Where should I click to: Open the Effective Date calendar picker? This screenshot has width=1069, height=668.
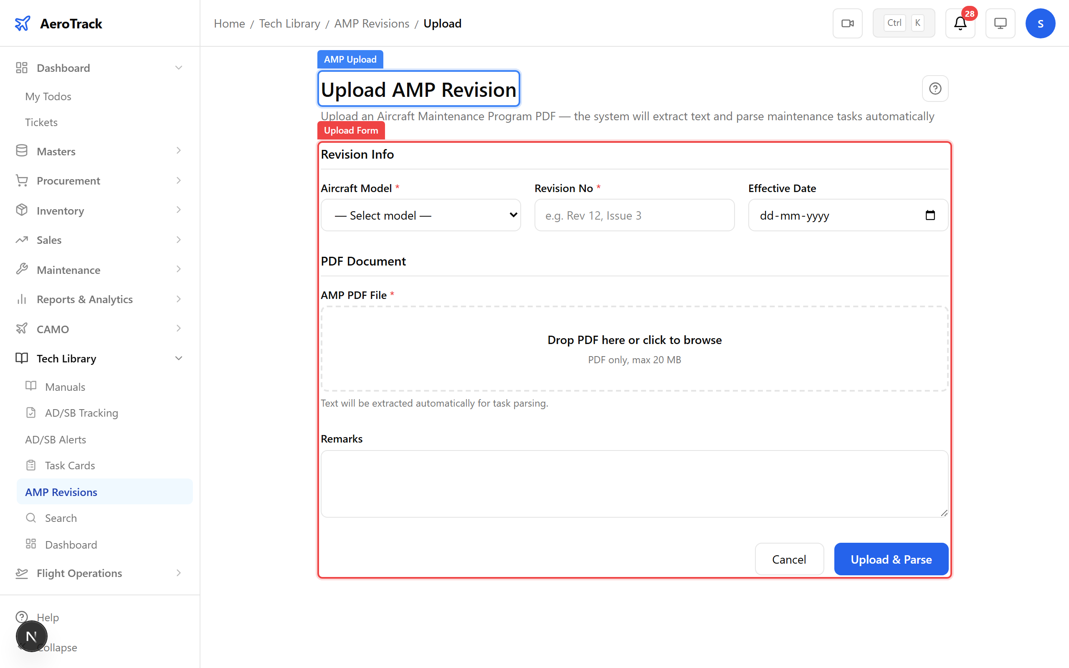(931, 215)
